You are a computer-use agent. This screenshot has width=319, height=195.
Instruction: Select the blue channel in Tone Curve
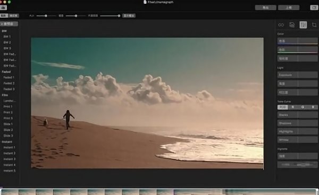[x=313, y=107]
